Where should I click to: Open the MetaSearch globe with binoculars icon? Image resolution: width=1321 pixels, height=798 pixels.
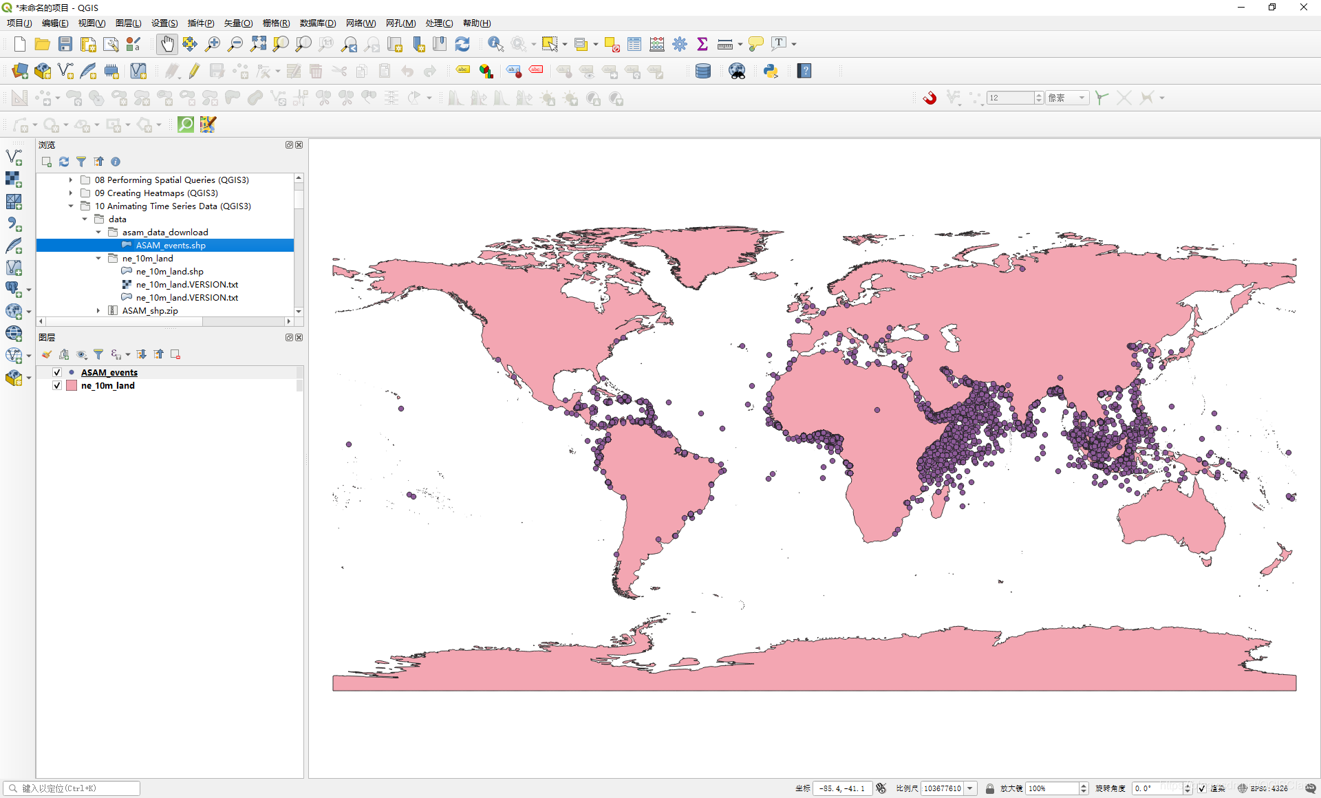click(x=737, y=71)
